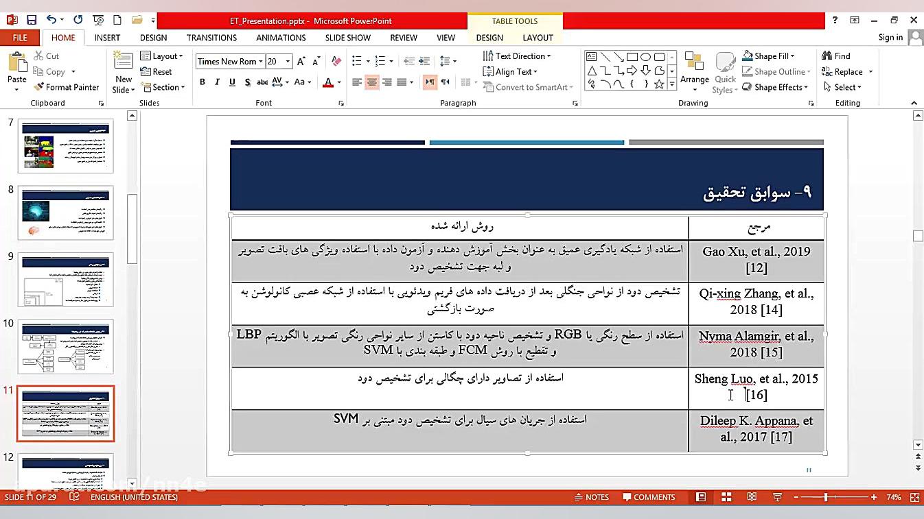Toggle underline on selected text
Viewport: 924px width, 519px height.
[x=231, y=82]
